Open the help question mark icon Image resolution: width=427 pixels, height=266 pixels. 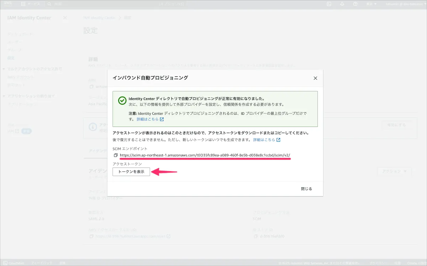point(355,4)
